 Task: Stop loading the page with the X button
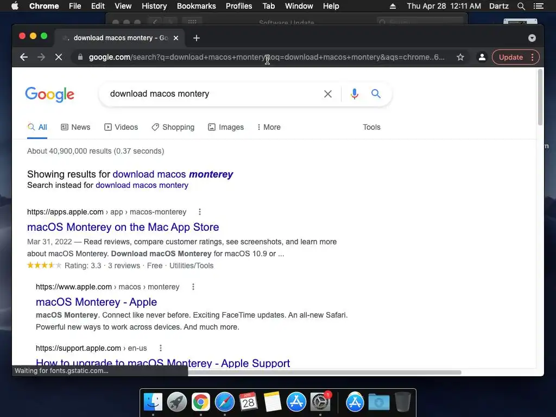59,57
